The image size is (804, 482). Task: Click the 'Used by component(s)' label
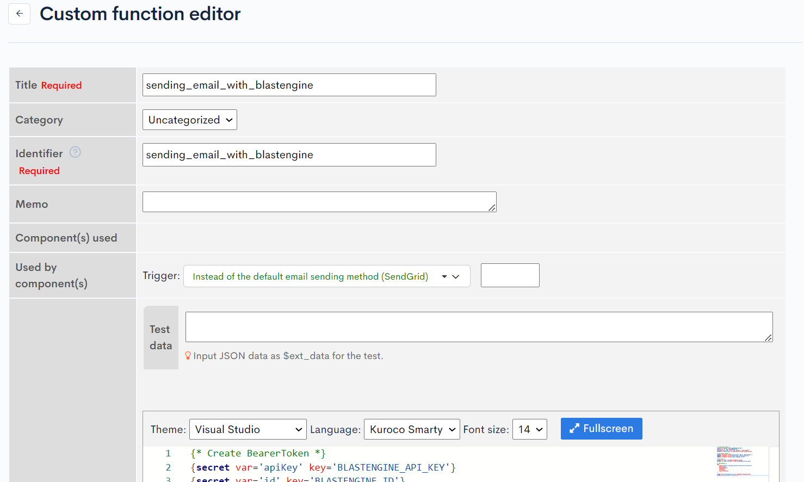click(x=51, y=275)
